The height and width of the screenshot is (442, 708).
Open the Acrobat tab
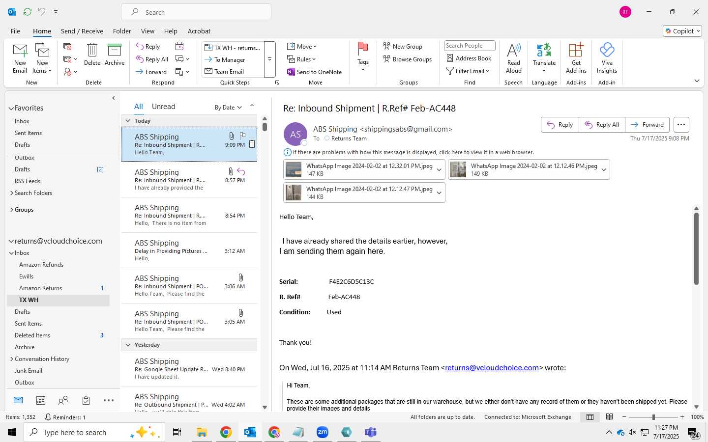pyautogui.click(x=199, y=31)
